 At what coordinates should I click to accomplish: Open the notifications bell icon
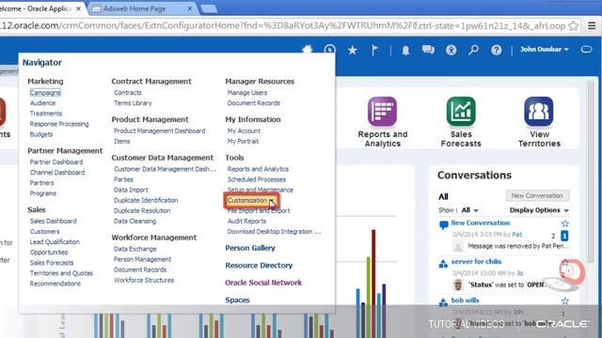(x=405, y=50)
